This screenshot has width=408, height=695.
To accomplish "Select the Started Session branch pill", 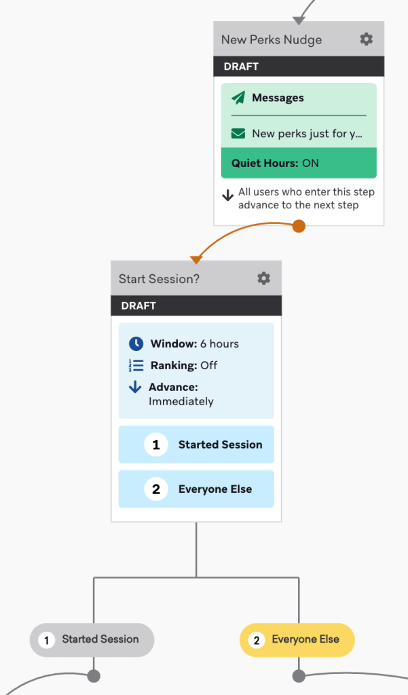I will coord(91,639).
